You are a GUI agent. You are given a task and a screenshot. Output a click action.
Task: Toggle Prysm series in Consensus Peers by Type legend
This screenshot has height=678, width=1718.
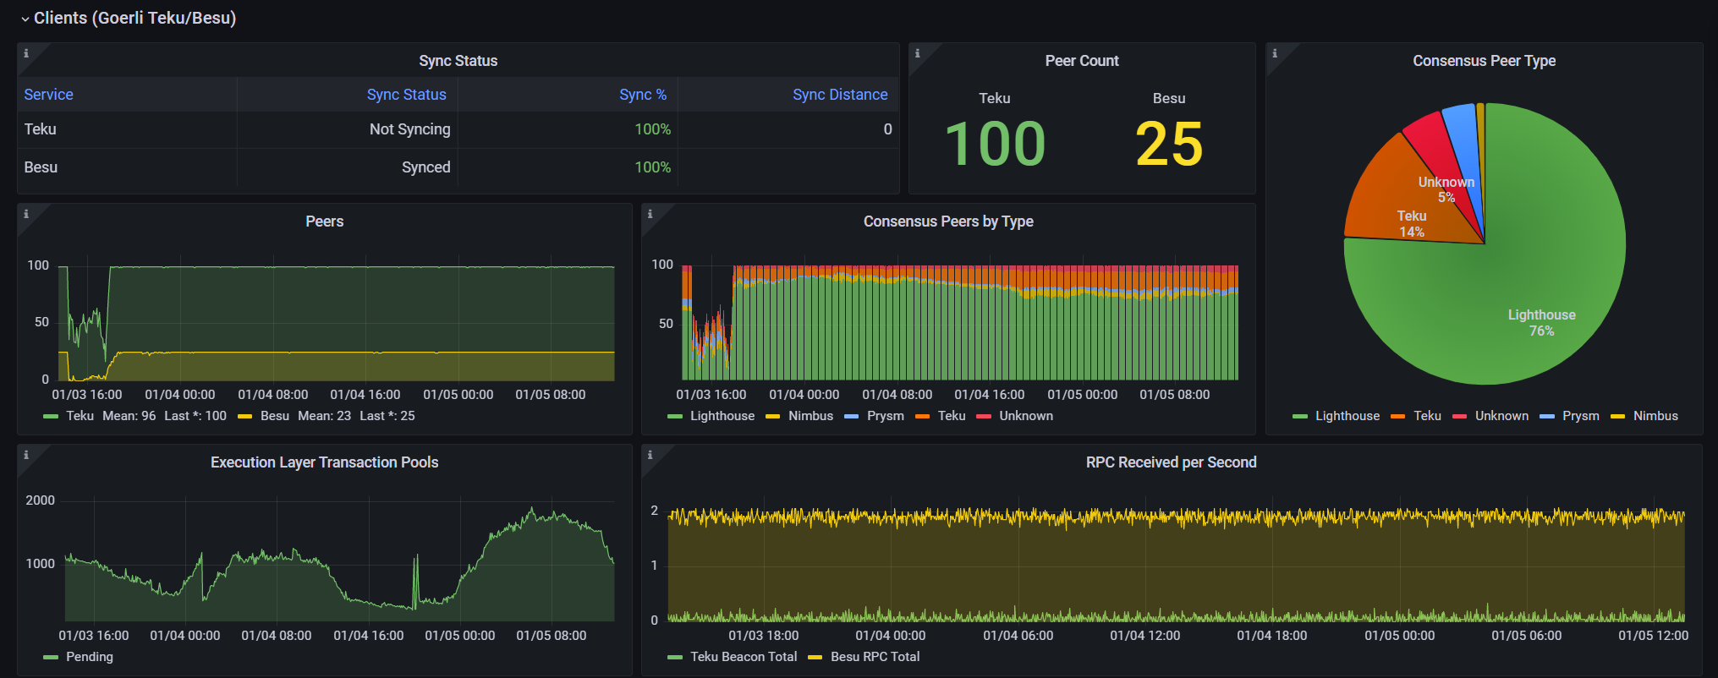pyautogui.click(x=885, y=416)
